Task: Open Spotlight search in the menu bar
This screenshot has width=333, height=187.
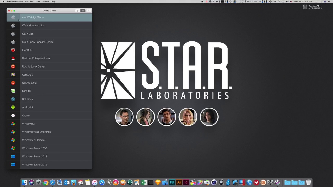Action: 321,2
